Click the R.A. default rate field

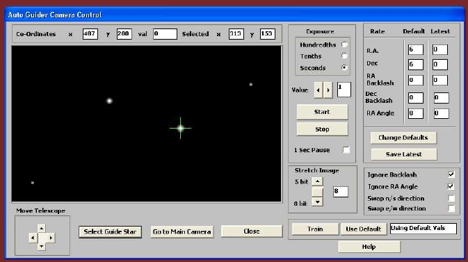coord(415,49)
